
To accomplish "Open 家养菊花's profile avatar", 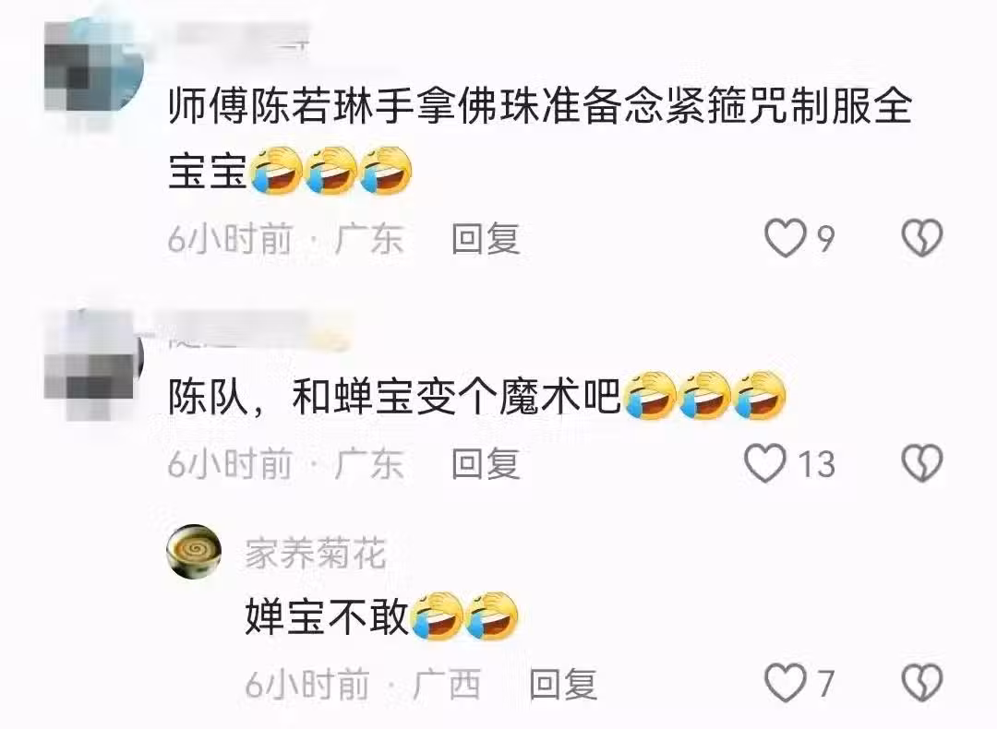I will (194, 553).
